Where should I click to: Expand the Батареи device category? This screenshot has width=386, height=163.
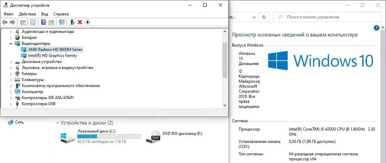10,38
